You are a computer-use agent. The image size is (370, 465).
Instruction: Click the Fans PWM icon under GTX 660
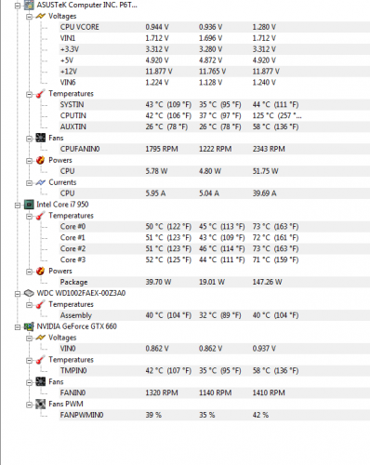tap(41, 404)
